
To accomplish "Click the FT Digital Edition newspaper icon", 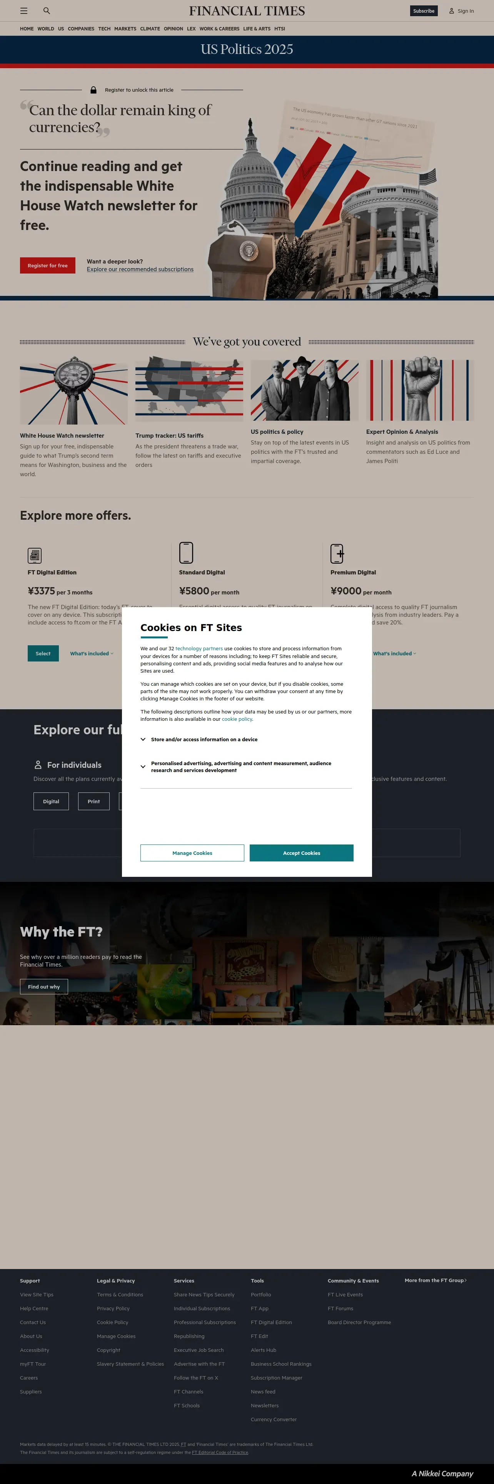I will [35, 556].
